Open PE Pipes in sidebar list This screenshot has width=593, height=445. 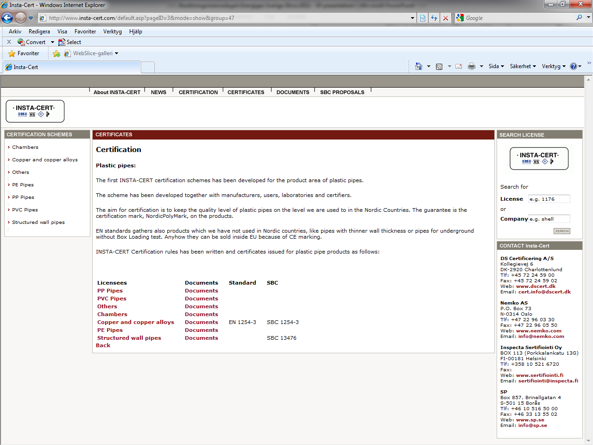coord(23,184)
